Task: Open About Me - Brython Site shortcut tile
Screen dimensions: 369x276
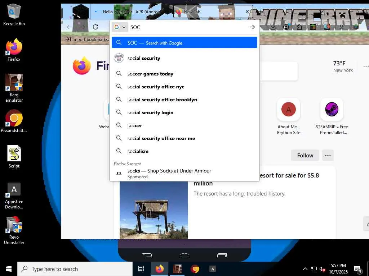Action: 289,117
